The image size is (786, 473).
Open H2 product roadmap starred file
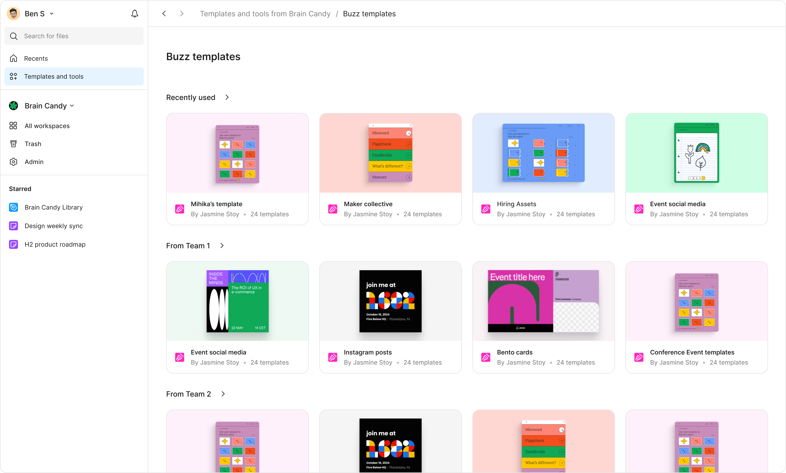pyautogui.click(x=55, y=244)
